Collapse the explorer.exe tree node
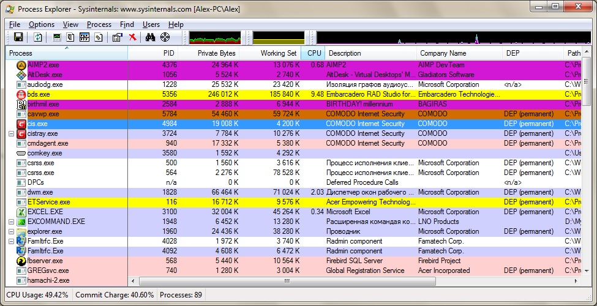This screenshot has height=306, width=597. 11,231
